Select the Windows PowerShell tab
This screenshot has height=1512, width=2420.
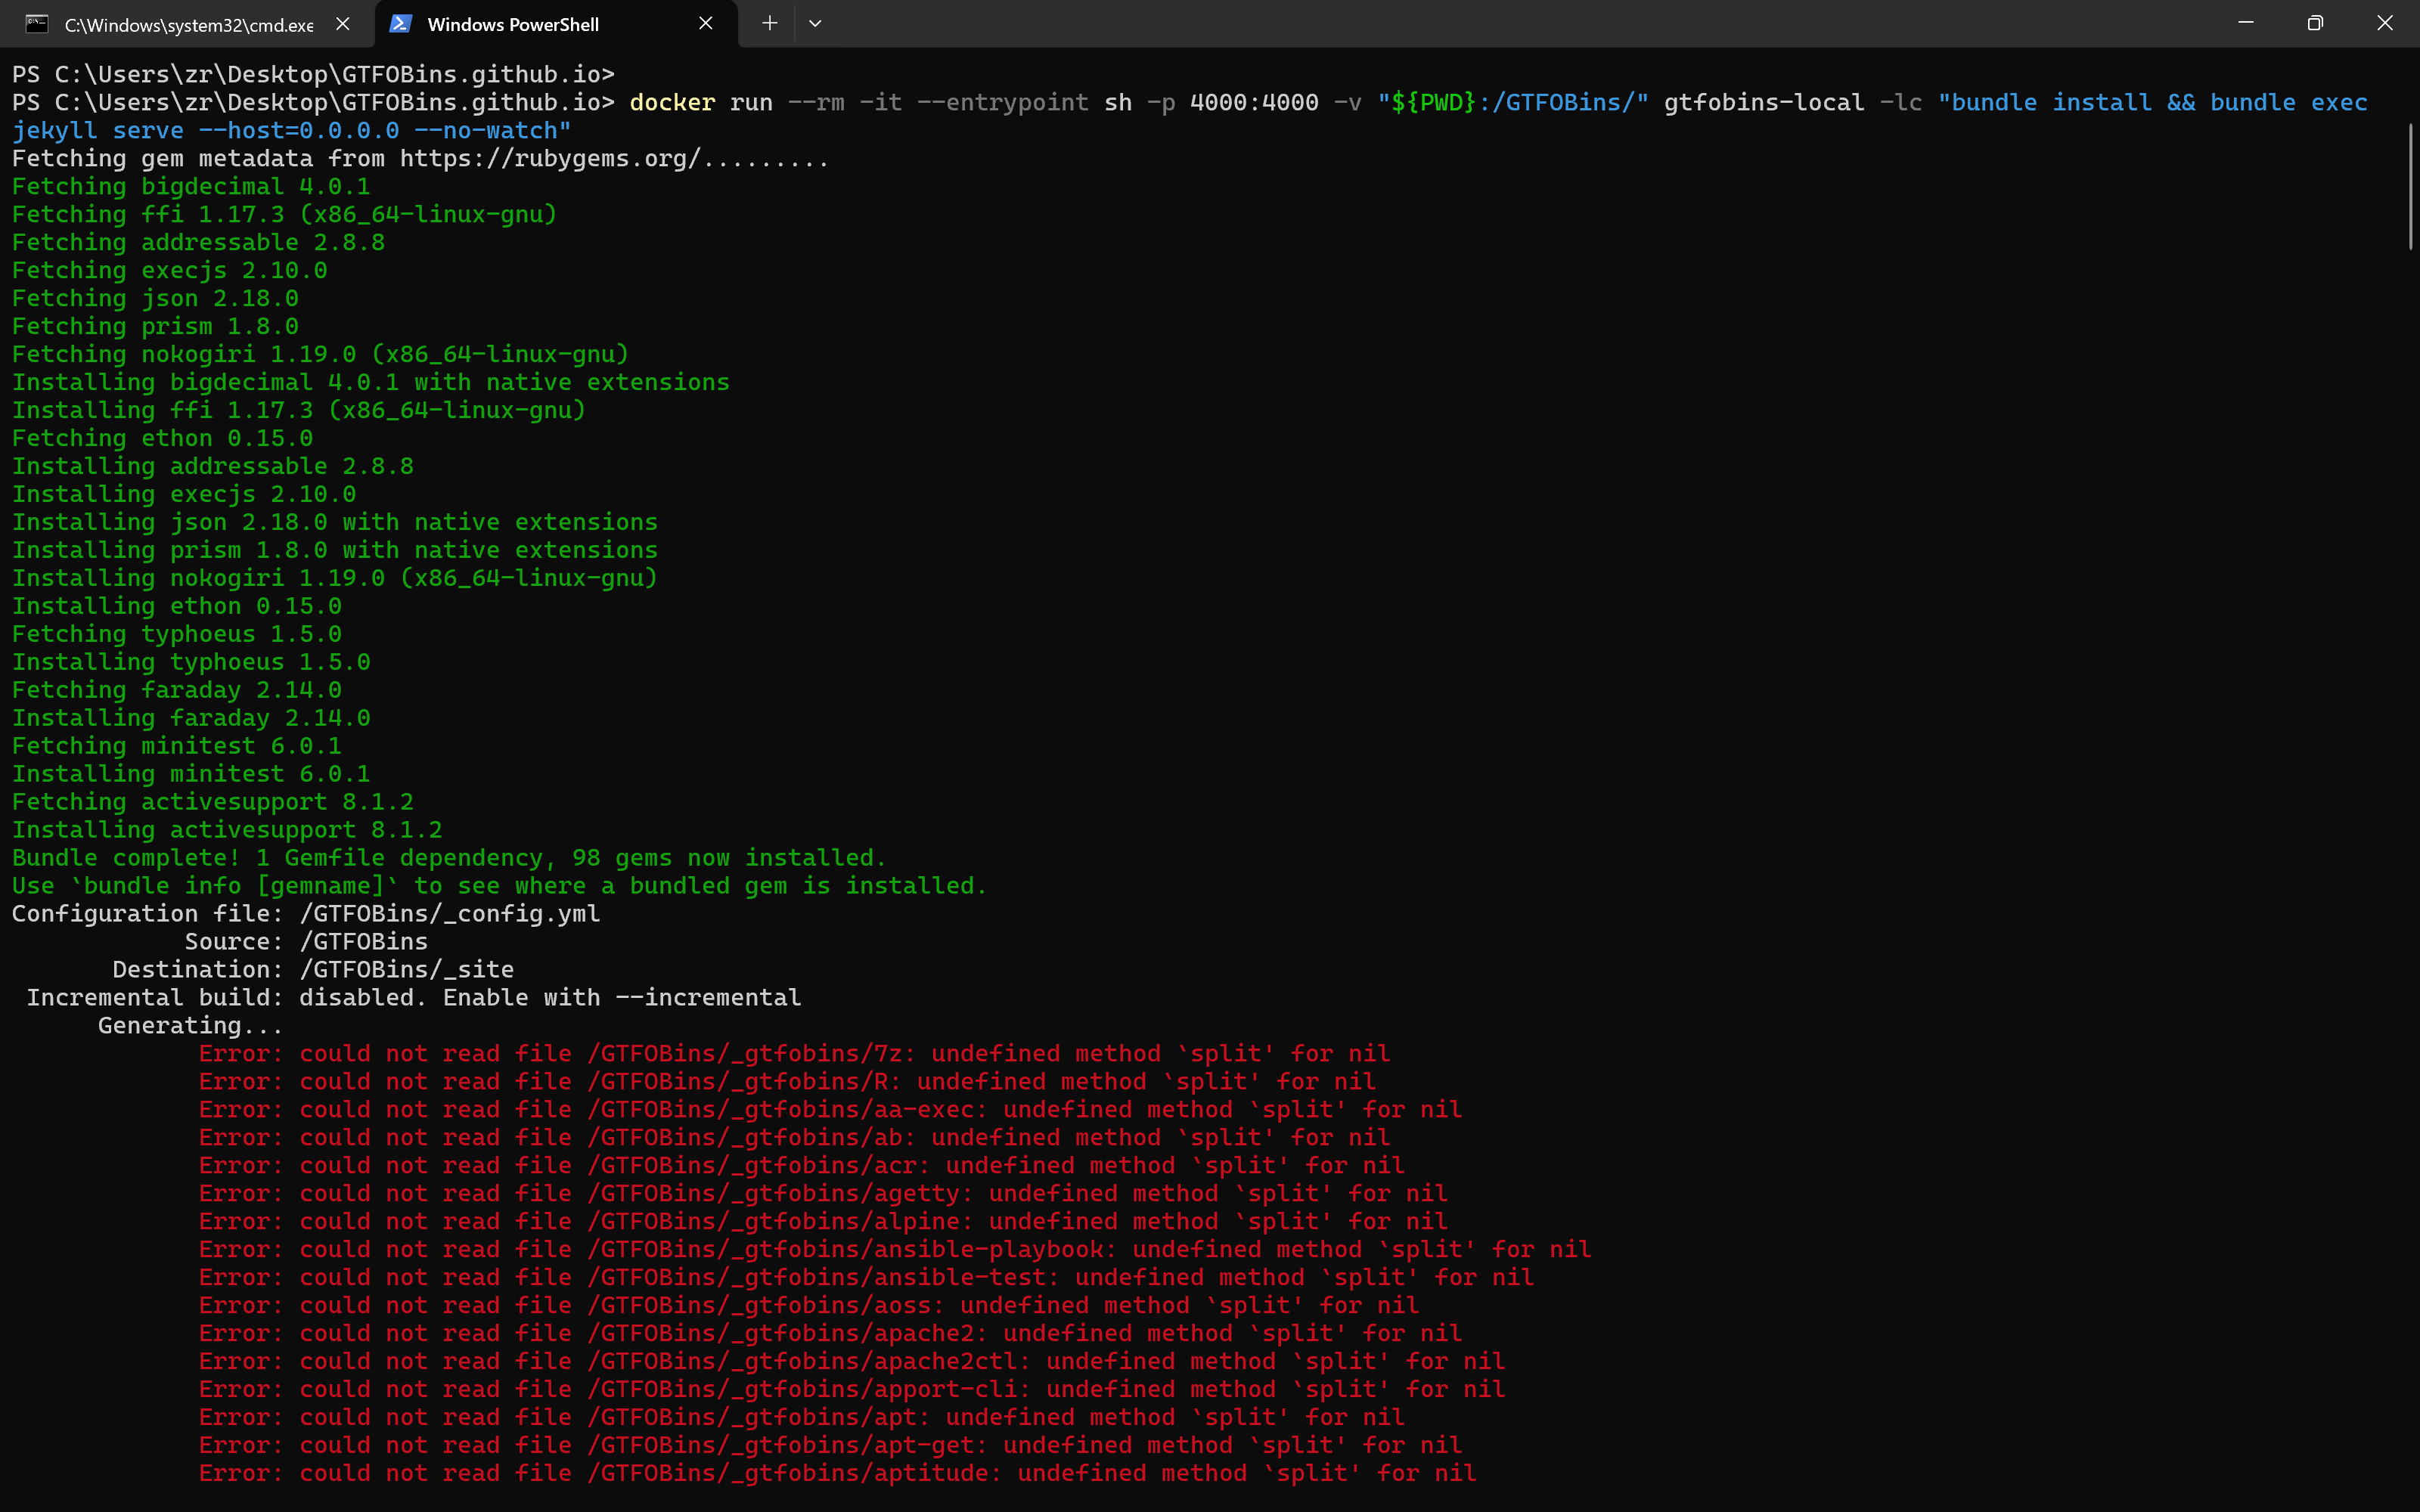pyautogui.click(x=512, y=24)
